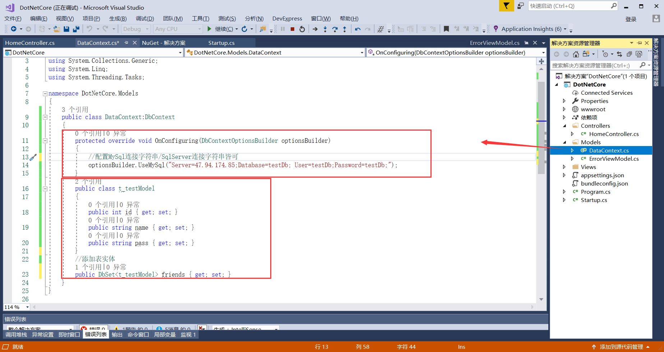Pin the Solution Explorer panel

(x=639, y=43)
